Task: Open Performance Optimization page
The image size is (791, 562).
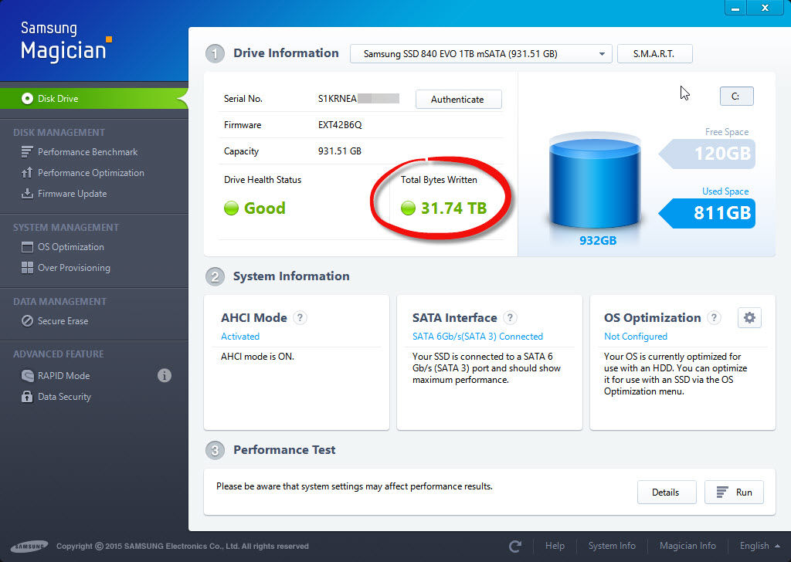Action: click(x=91, y=173)
